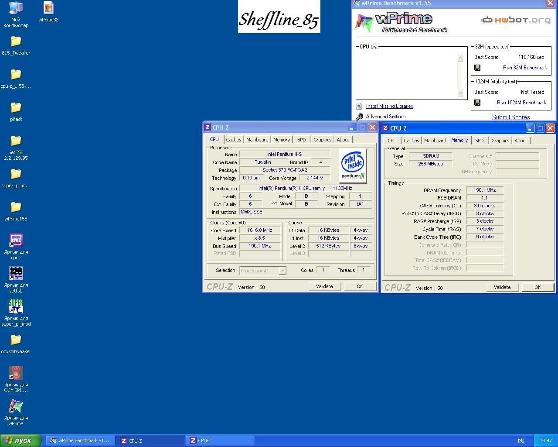The image size is (558, 447).
Task: Click the Install Missing Libraries icon
Action: click(359, 106)
